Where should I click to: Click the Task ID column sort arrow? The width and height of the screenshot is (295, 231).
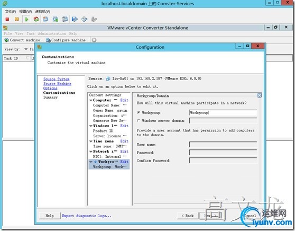[27, 58]
